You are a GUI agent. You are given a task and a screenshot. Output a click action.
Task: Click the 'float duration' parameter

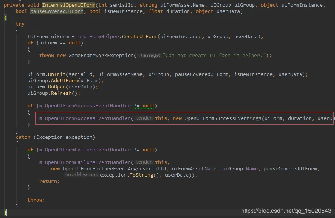click(x=169, y=11)
